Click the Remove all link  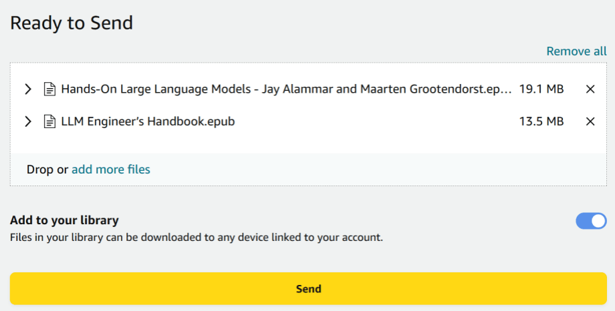576,51
